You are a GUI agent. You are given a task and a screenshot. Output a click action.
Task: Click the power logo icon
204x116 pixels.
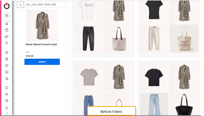coord(6,6)
